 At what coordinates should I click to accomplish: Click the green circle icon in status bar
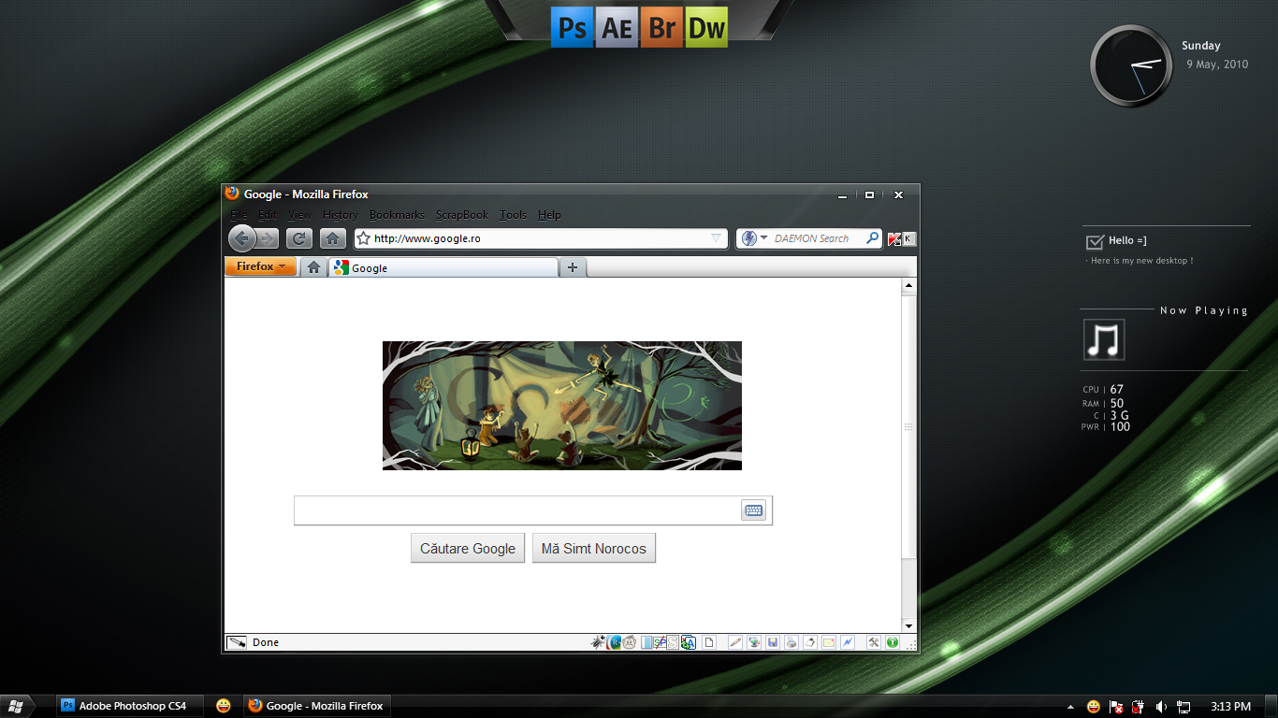tap(893, 642)
